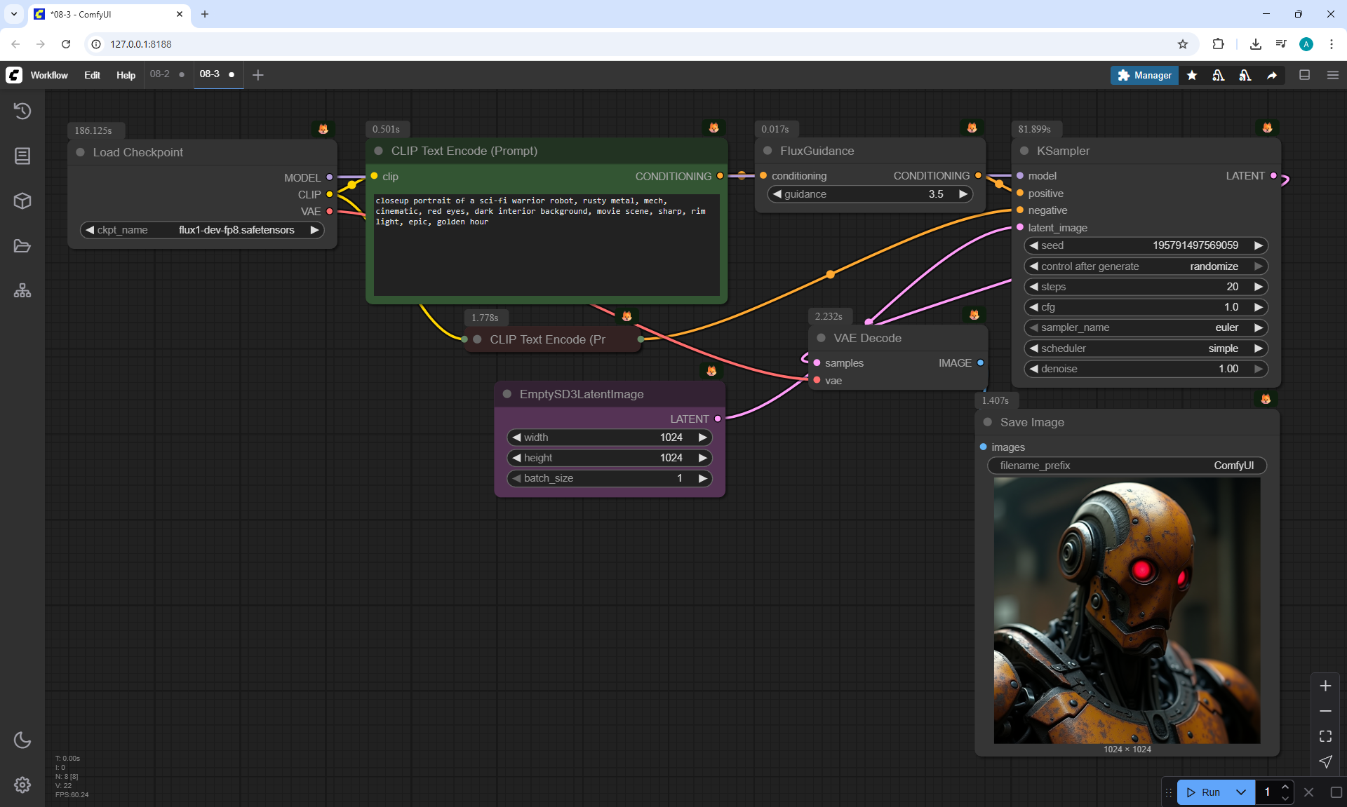Switch to the 08-2 workflow tab
The height and width of the screenshot is (807, 1347).
pyautogui.click(x=160, y=74)
